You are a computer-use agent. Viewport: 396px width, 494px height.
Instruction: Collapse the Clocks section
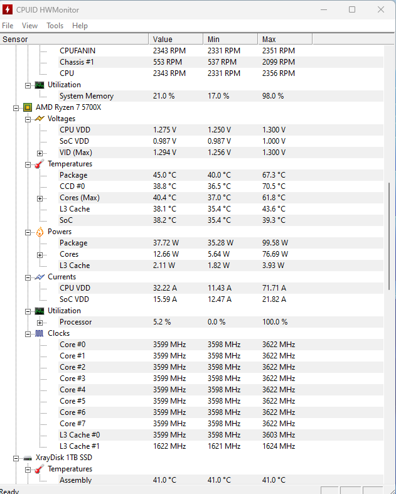click(x=28, y=334)
